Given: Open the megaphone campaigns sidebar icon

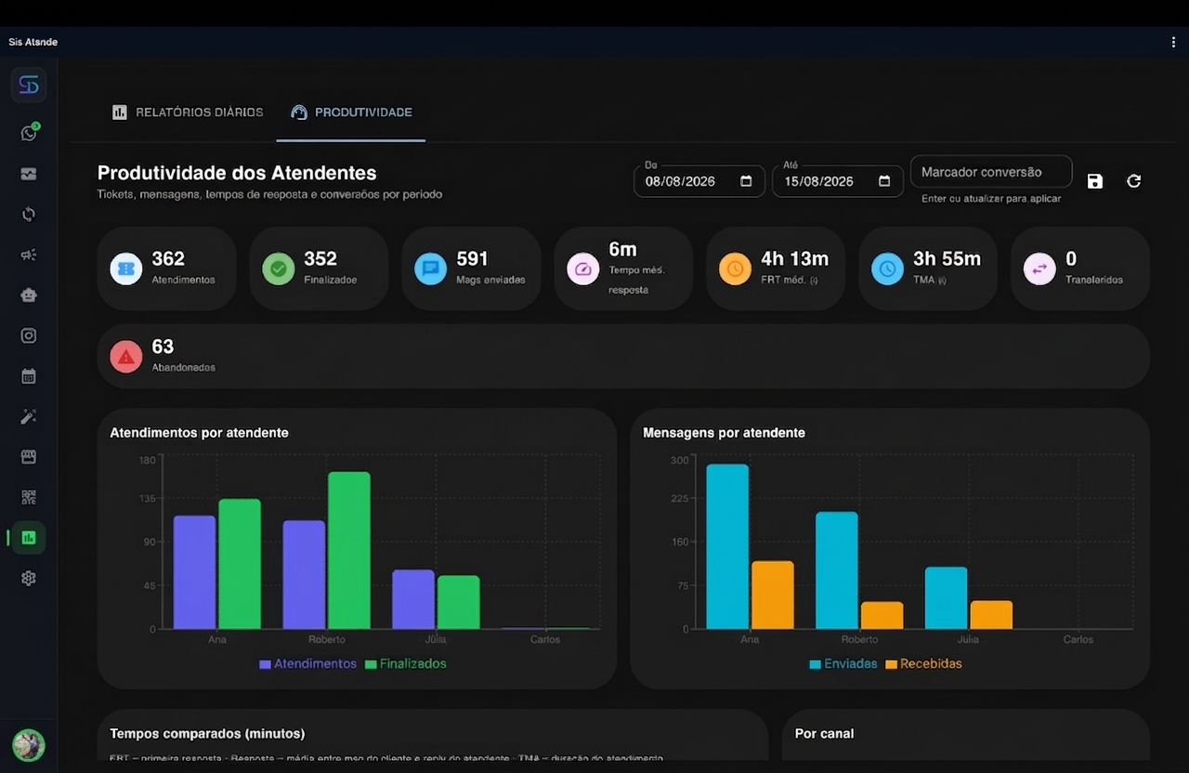Looking at the screenshot, I should 29,255.
